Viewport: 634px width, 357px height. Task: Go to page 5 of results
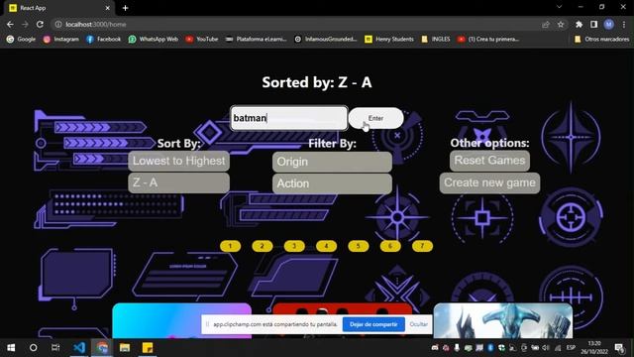point(359,246)
